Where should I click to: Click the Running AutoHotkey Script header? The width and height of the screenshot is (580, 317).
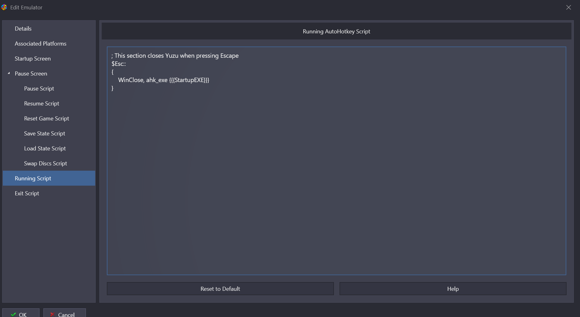pos(336,31)
